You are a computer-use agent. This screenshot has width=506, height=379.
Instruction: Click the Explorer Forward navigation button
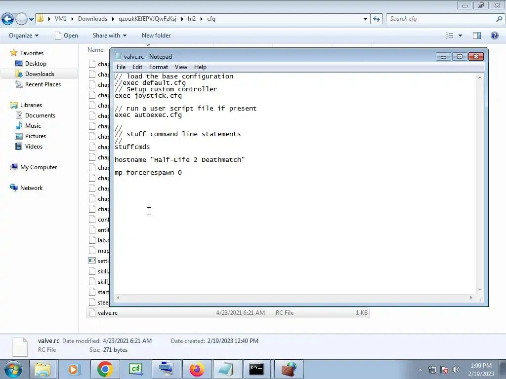(21, 19)
